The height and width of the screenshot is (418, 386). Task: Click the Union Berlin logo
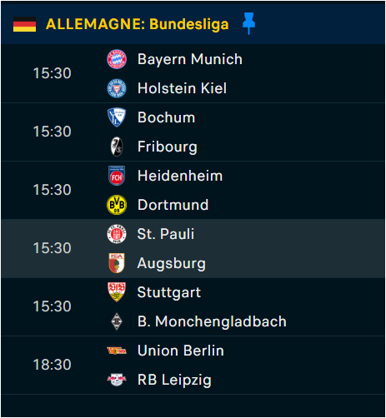click(x=117, y=351)
